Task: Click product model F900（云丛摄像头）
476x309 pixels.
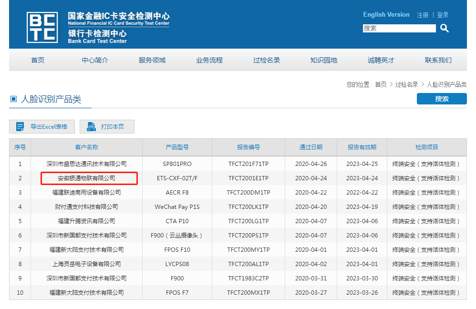Action: (x=177, y=235)
